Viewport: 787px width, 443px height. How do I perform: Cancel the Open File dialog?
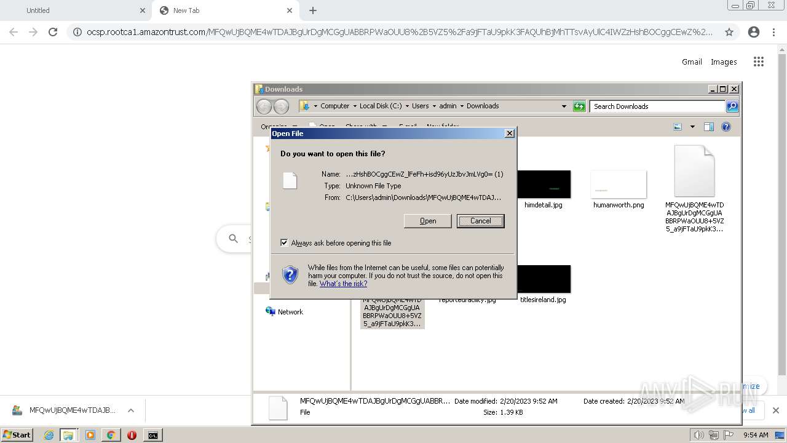[480, 221]
